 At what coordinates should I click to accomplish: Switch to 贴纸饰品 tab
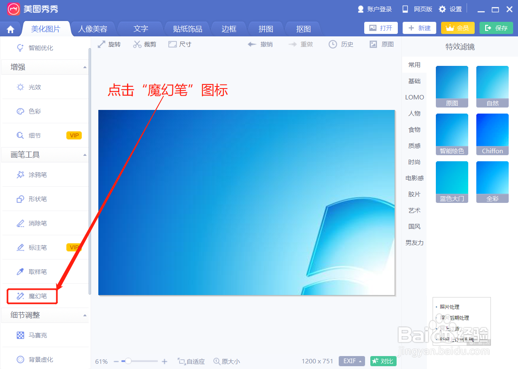click(187, 29)
